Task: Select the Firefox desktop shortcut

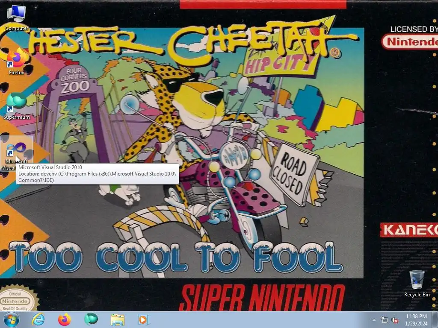Action: pyautogui.click(x=17, y=61)
